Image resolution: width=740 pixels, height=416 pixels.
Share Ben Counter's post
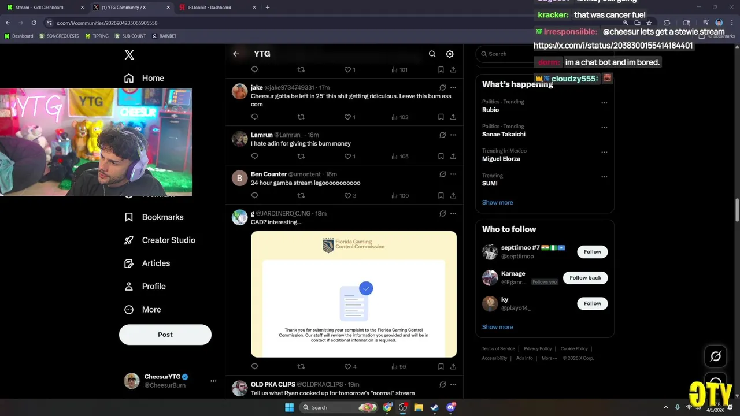click(453, 195)
